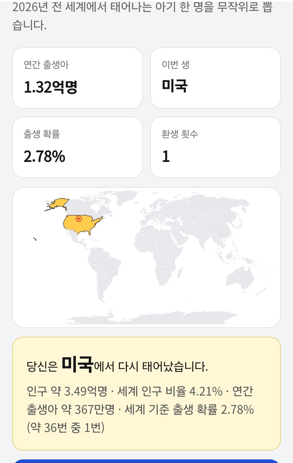
Task: Click the bold 미국 in result sentence
Action: pyautogui.click(x=78, y=364)
